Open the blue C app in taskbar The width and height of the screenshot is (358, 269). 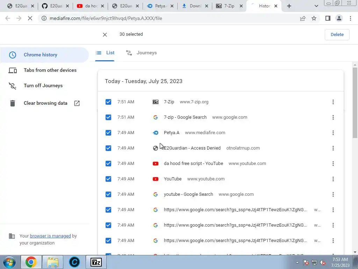coord(74,262)
